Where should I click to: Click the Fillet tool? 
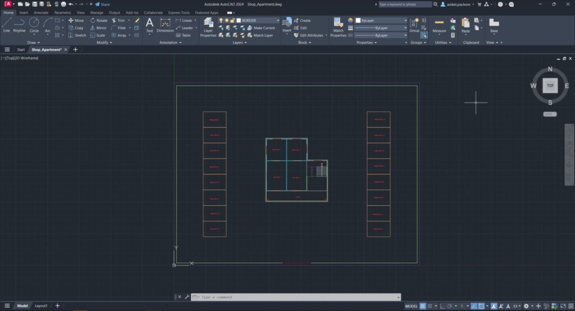tap(118, 28)
